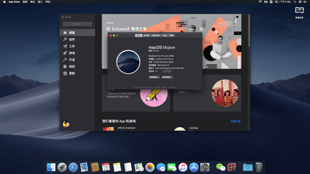
Task: Open Notes from the Dock
Action: [x=117, y=167]
